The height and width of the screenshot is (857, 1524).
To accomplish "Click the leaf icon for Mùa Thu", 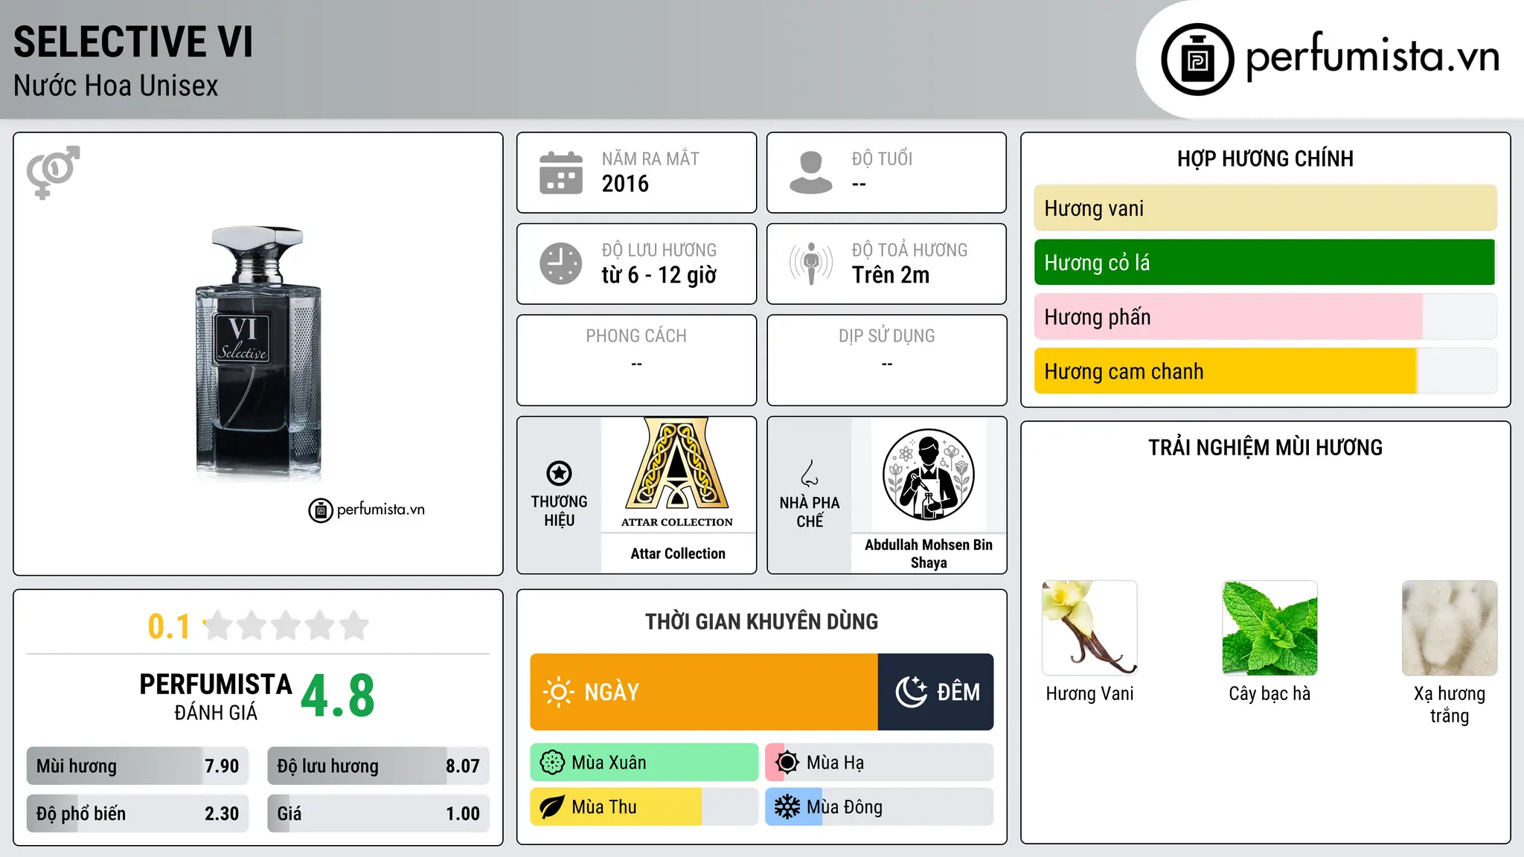I will (x=552, y=807).
